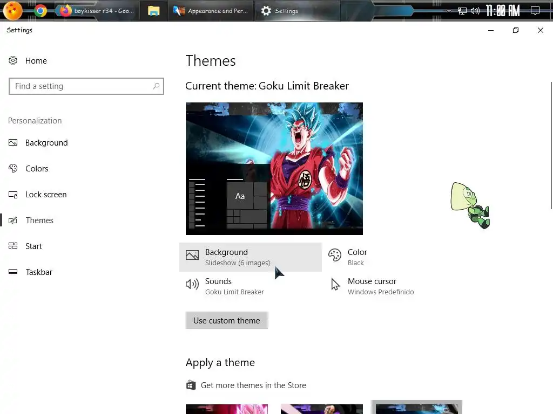Image resolution: width=553 pixels, height=414 pixels.
Task: Click the Mouse cursor pointer icon
Action: (x=335, y=284)
